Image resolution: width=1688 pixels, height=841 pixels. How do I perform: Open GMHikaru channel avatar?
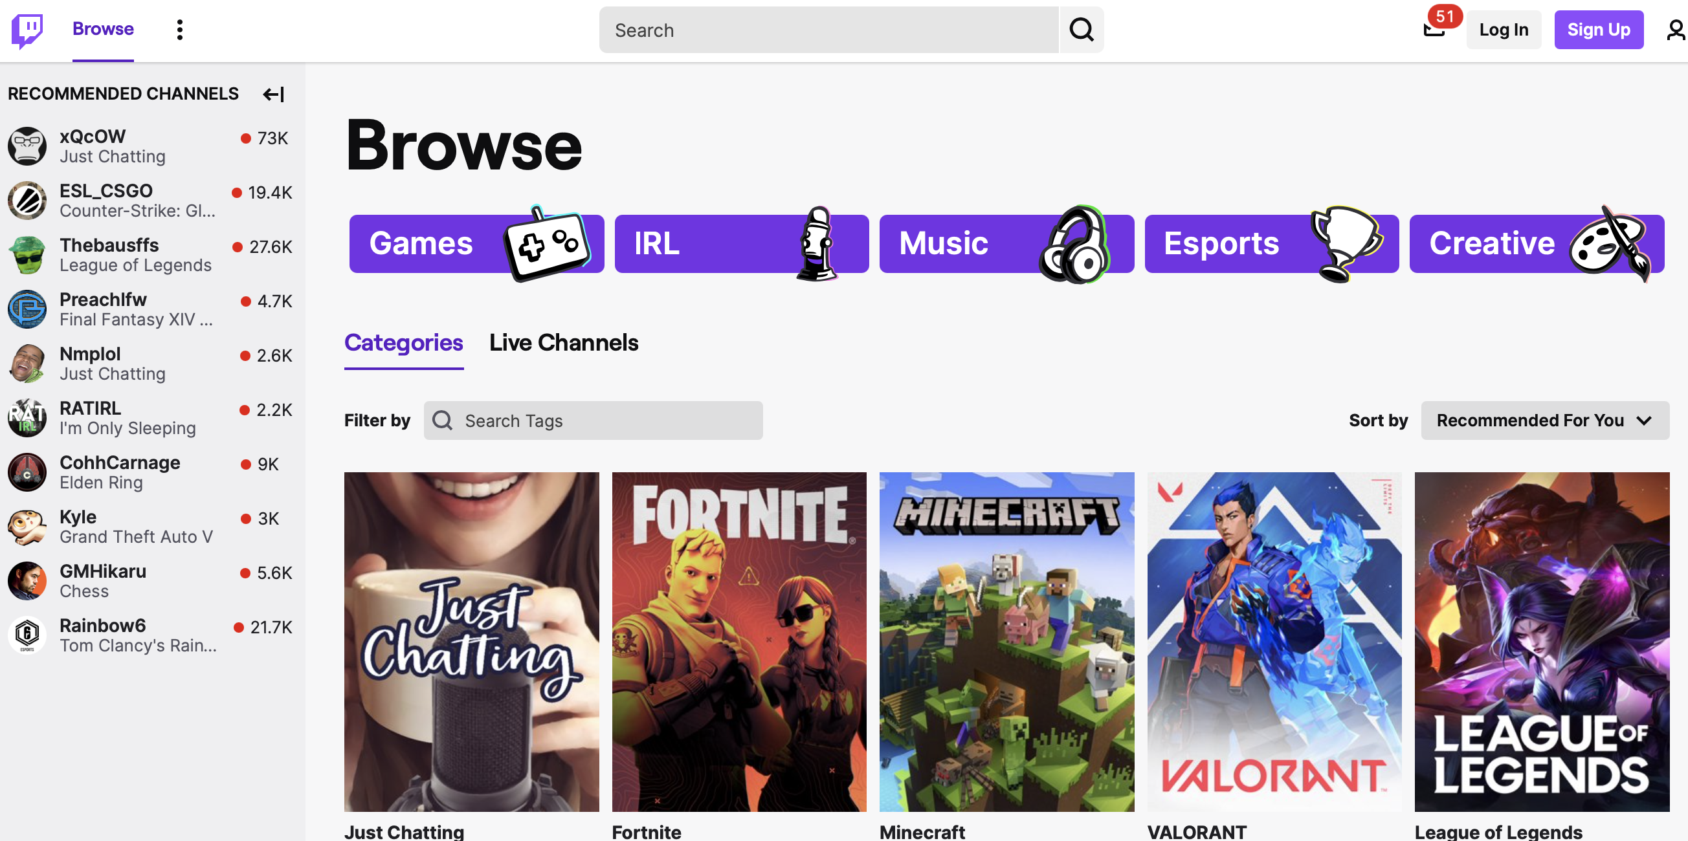point(27,581)
